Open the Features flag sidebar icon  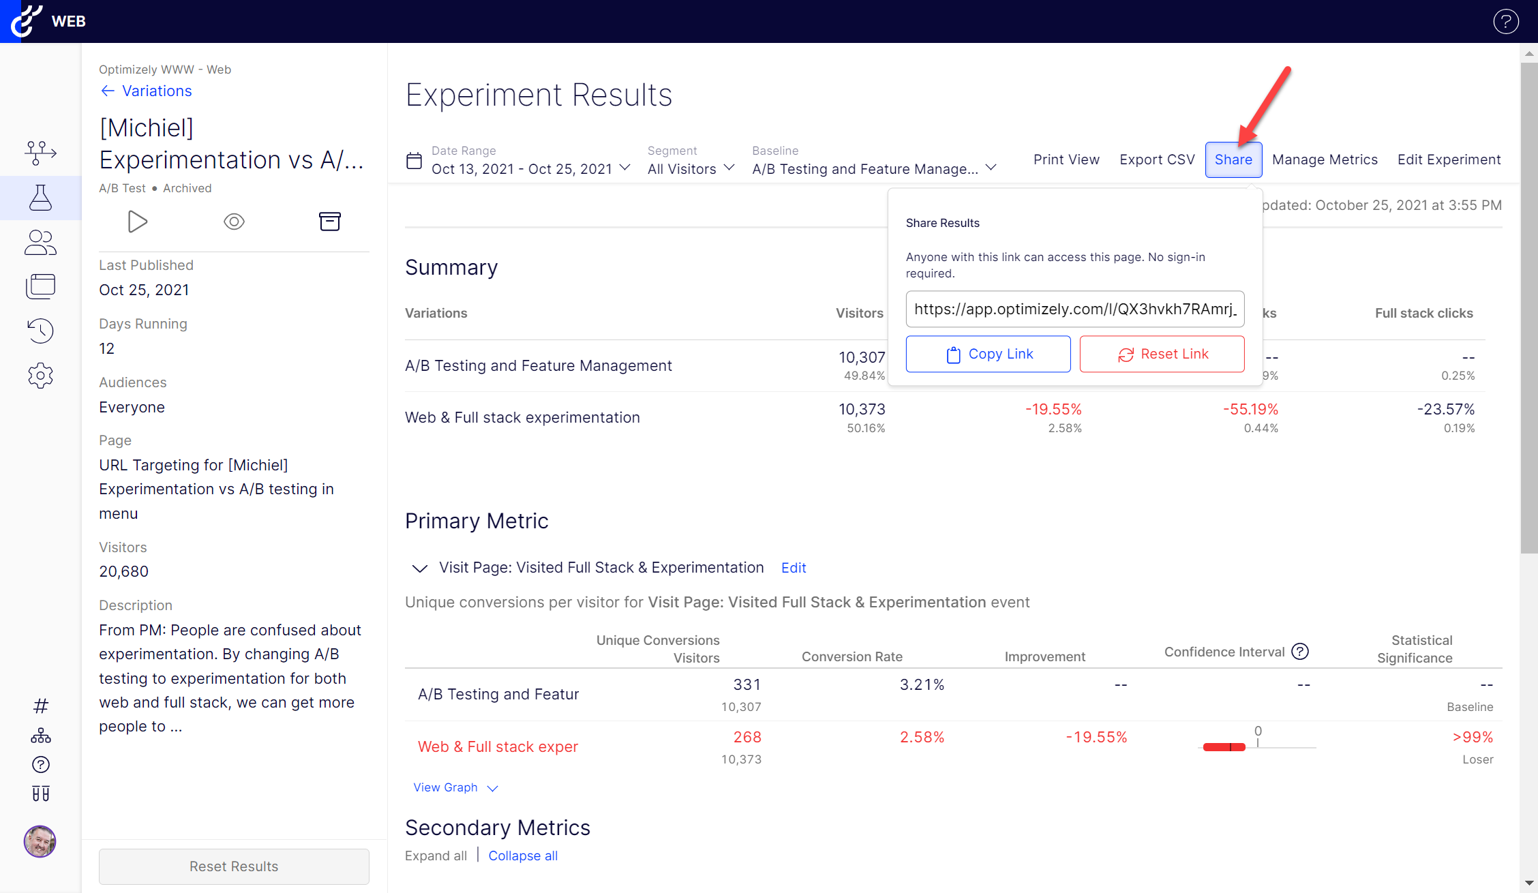coord(41,153)
